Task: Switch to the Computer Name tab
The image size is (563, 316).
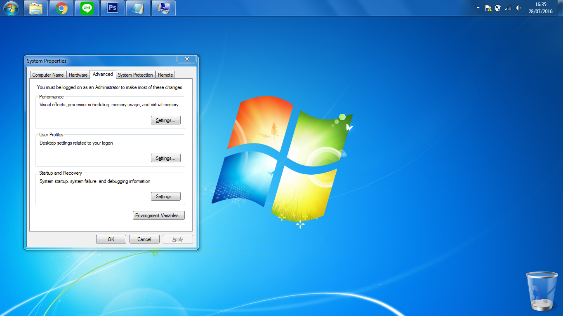Action: (48, 75)
